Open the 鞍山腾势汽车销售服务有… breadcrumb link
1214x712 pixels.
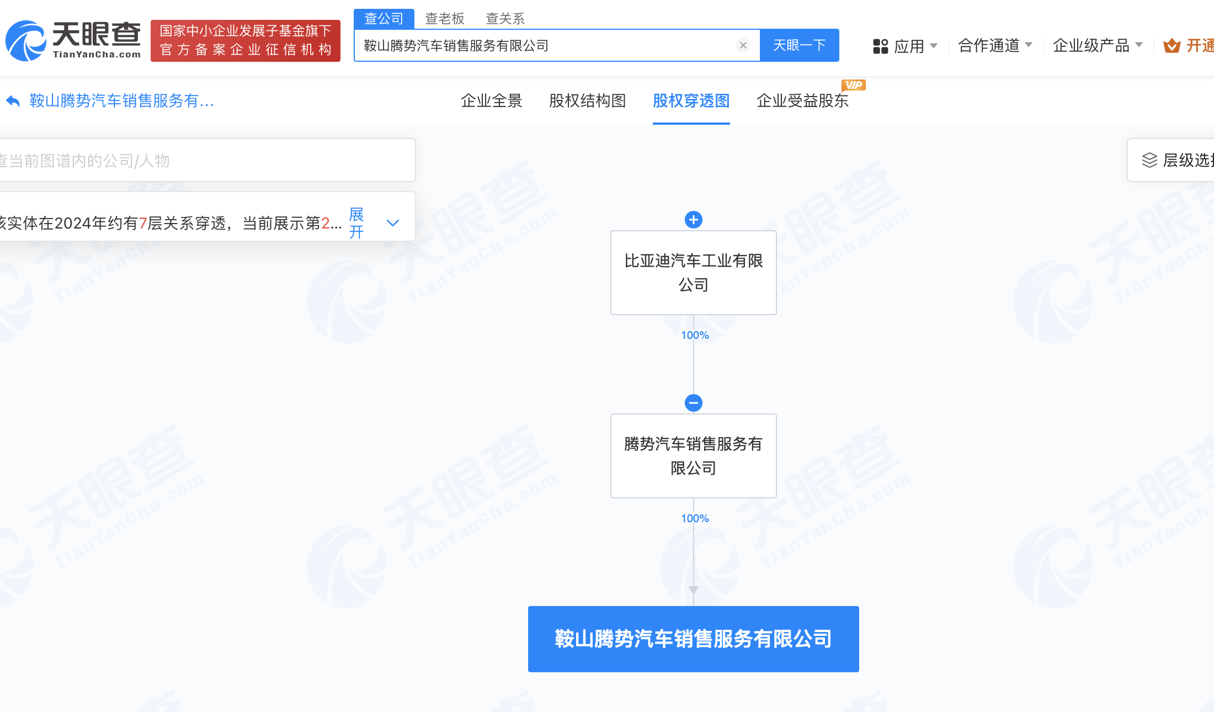coord(121,101)
